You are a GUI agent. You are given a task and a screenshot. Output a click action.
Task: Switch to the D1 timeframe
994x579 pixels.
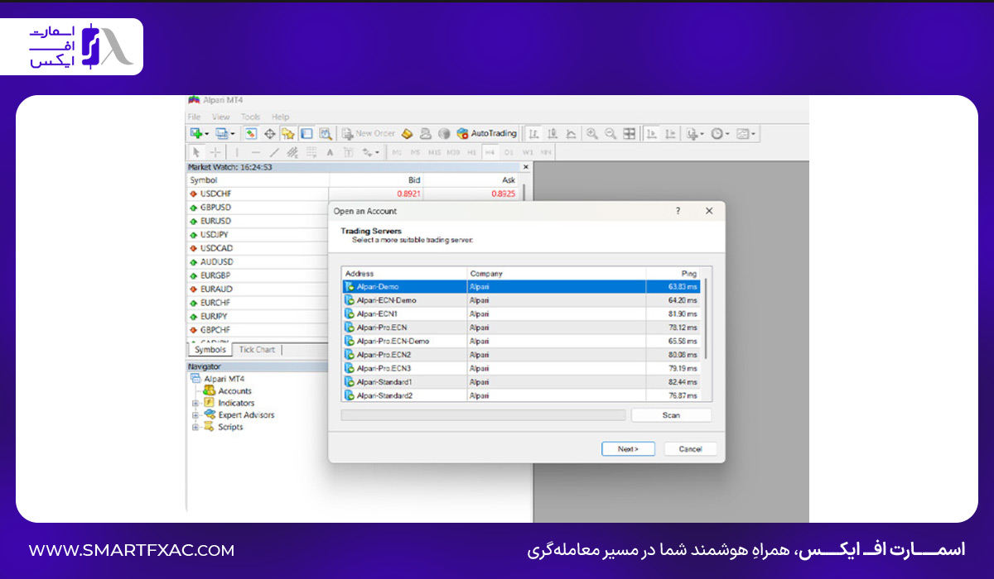[x=509, y=152]
